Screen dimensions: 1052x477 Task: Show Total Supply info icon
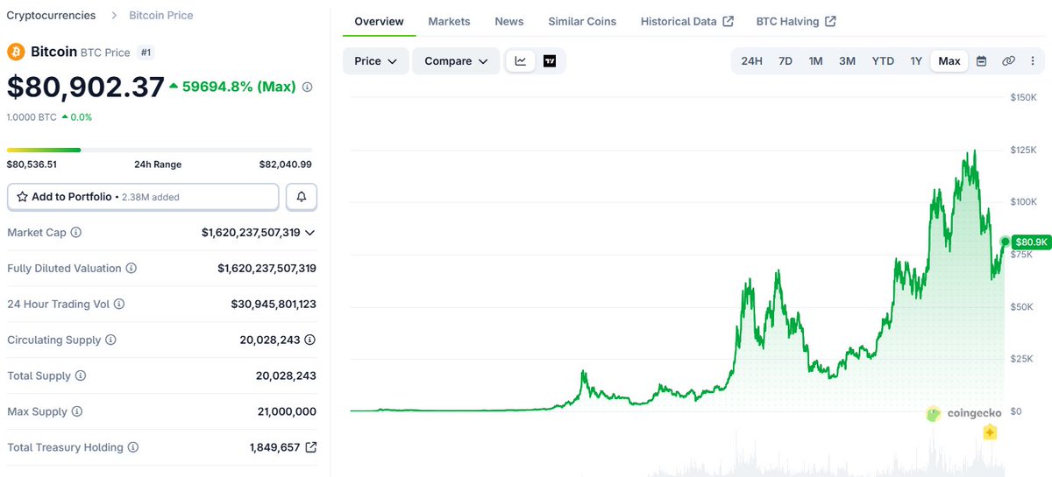point(81,375)
